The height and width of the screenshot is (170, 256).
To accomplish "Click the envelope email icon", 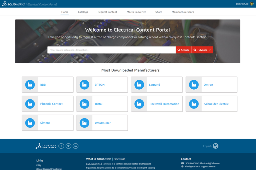I will 182,163.
